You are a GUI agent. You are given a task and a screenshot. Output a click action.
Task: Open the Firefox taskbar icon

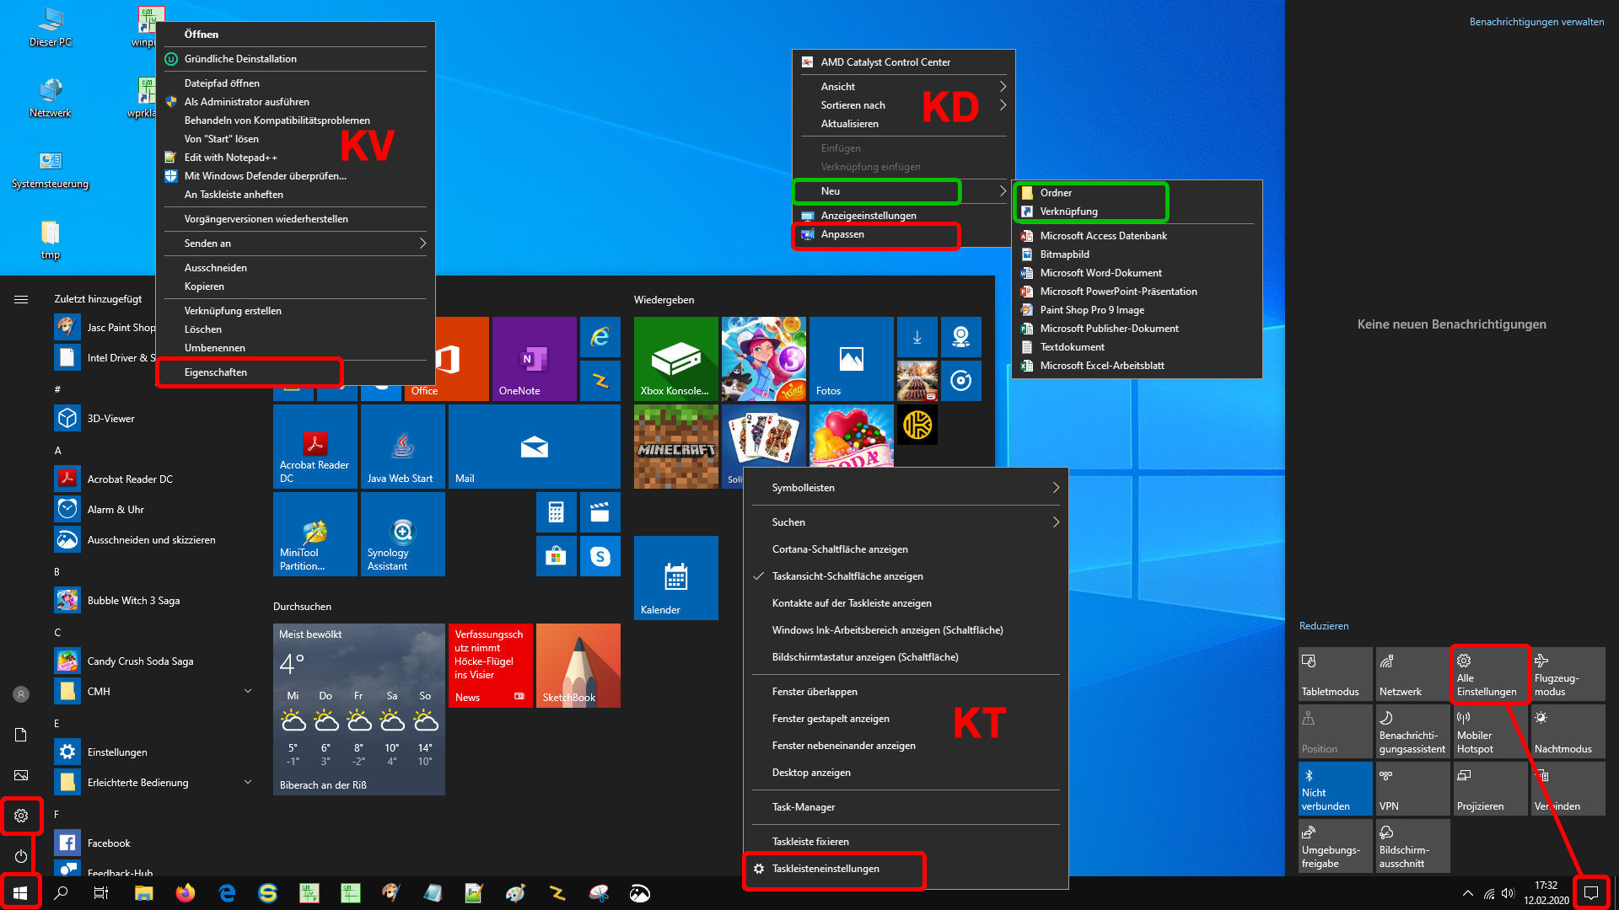click(x=185, y=893)
